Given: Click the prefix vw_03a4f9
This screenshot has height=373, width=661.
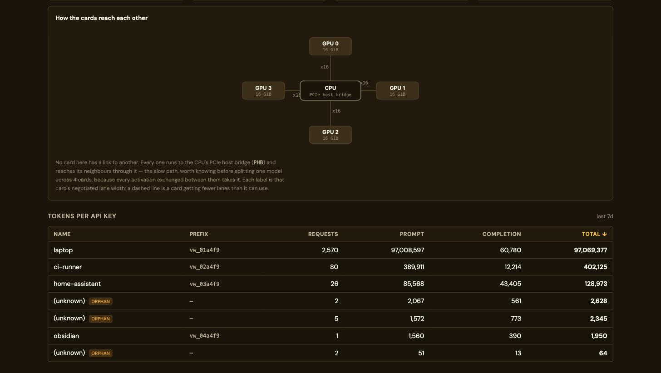Looking at the screenshot, I should point(204,284).
